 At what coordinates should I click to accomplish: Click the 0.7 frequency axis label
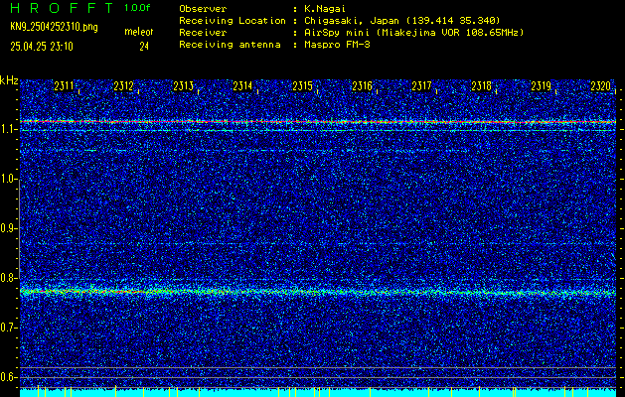pos(6,328)
